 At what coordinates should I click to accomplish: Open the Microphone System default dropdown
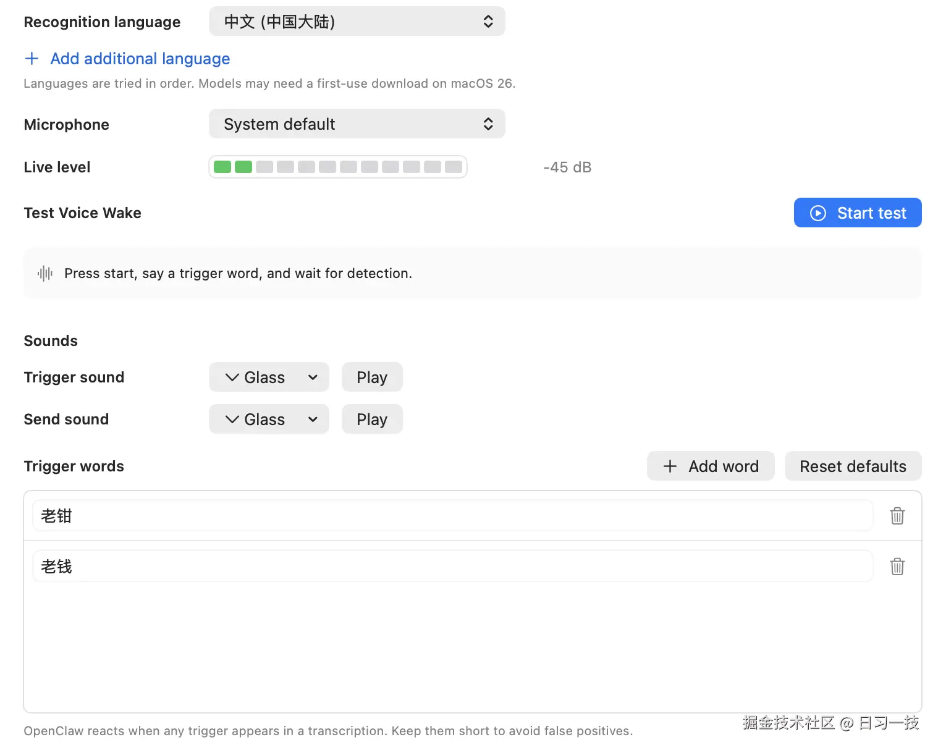click(357, 124)
